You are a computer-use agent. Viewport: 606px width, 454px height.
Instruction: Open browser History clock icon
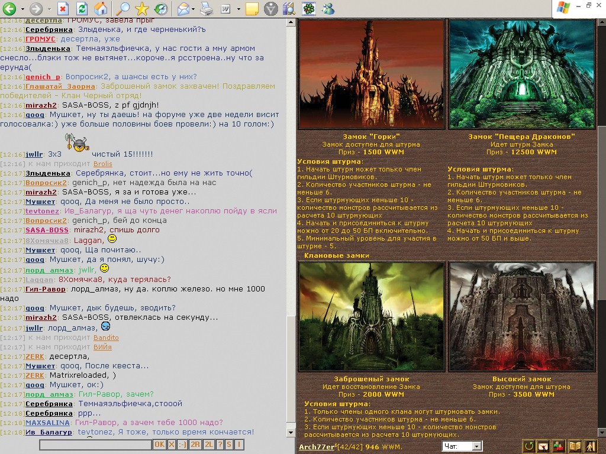point(161,8)
